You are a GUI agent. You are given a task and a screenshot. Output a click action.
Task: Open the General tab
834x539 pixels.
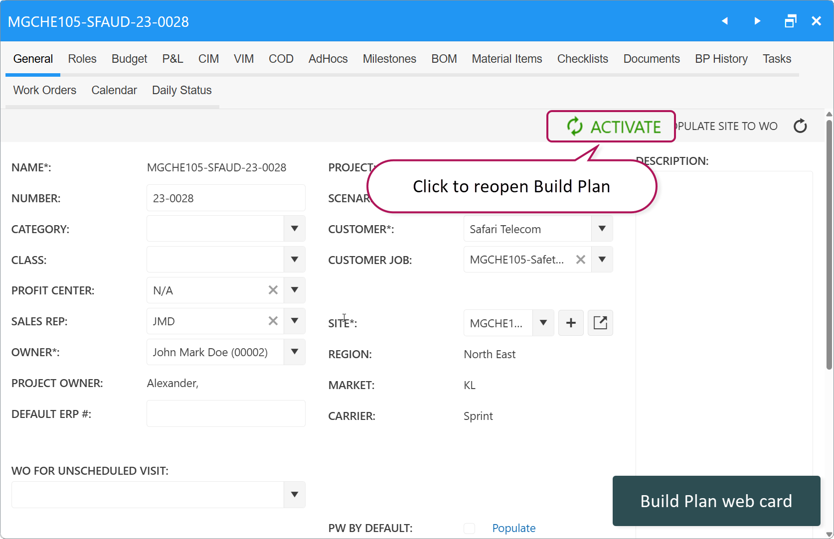click(33, 59)
